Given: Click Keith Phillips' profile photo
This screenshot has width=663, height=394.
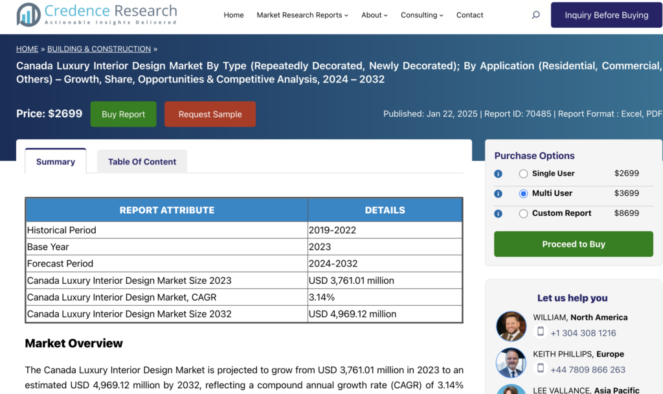Looking at the screenshot, I should (x=511, y=363).
